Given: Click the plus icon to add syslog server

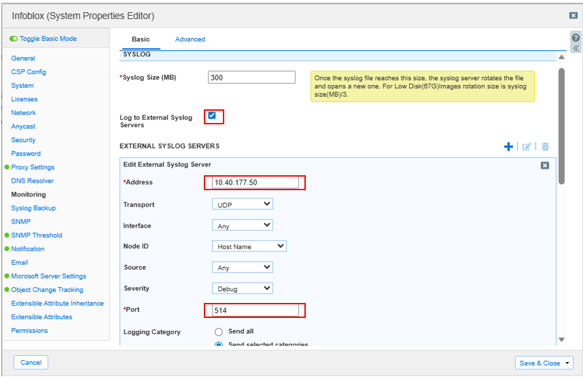Looking at the screenshot, I should point(508,147).
